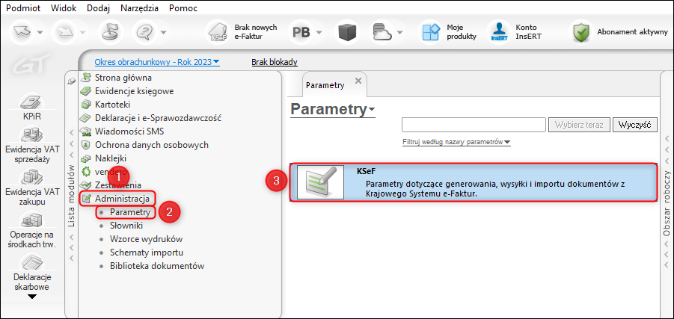Image resolution: width=674 pixels, height=319 pixels.
Task: Click the Brak nowych e-Faktur KSeF icon
Action: [x=218, y=33]
